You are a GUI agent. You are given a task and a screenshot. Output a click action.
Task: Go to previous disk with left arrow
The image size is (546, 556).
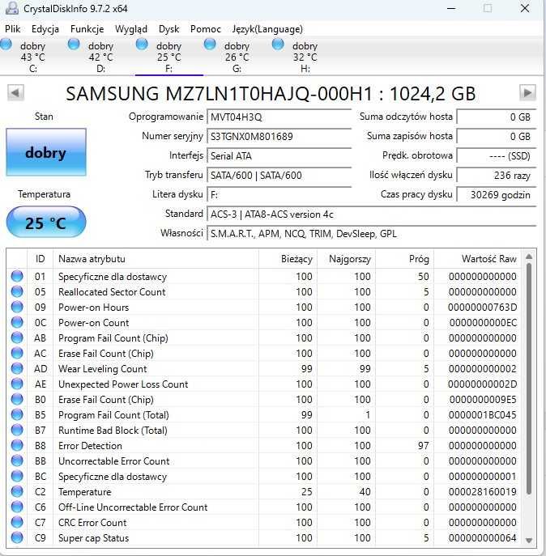click(x=15, y=93)
